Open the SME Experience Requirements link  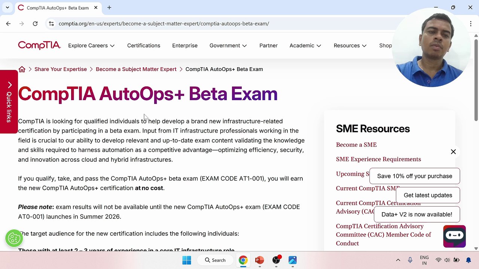click(378, 159)
